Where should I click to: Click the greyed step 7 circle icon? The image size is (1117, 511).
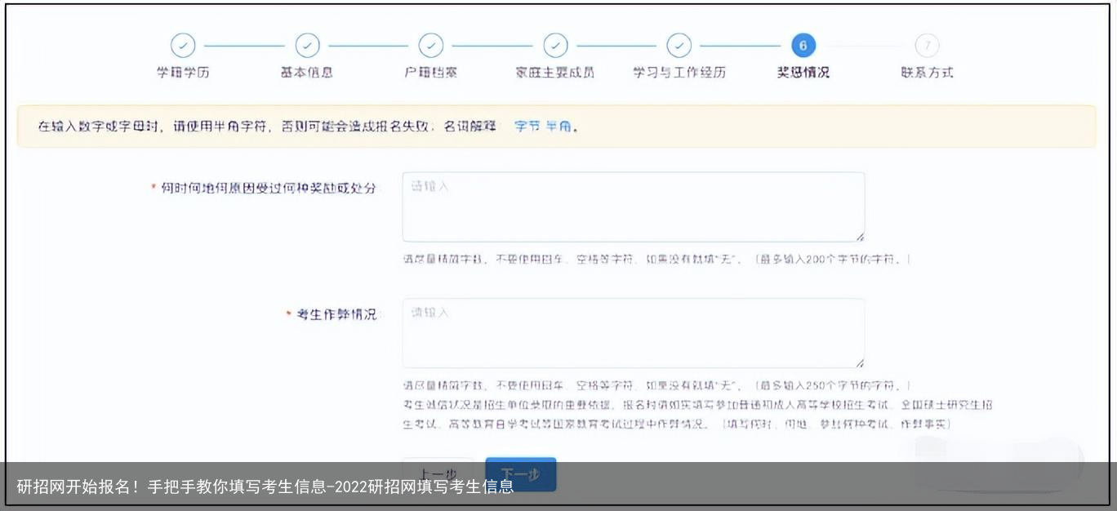click(x=927, y=46)
